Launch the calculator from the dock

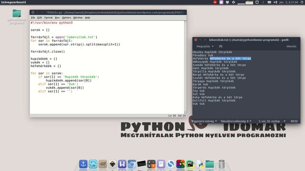pyautogui.click(x=152, y=164)
